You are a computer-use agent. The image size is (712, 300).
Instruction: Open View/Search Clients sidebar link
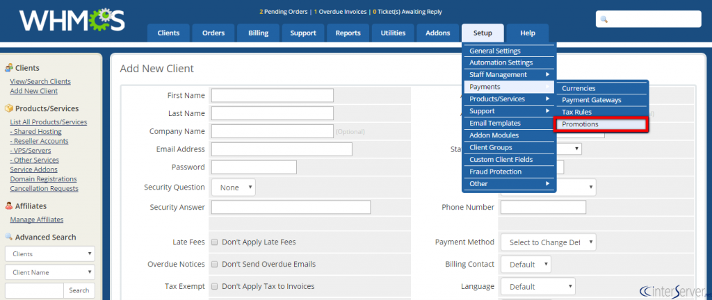pyautogui.click(x=40, y=81)
